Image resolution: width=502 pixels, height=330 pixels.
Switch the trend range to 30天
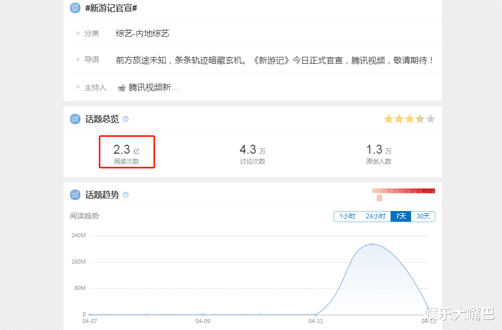click(x=423, y=216)
